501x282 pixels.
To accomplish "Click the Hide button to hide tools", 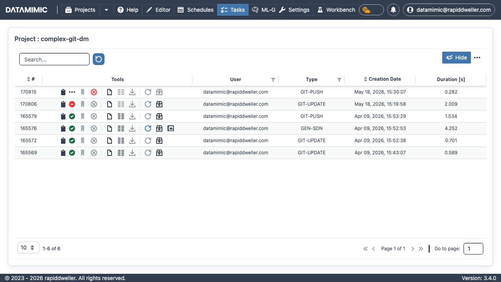I will pyautogui.click(x=456, y=58).
